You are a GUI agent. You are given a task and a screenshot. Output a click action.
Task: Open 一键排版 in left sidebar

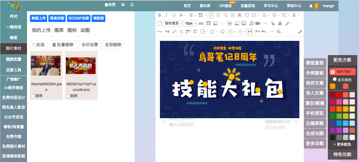click(13, 27)
